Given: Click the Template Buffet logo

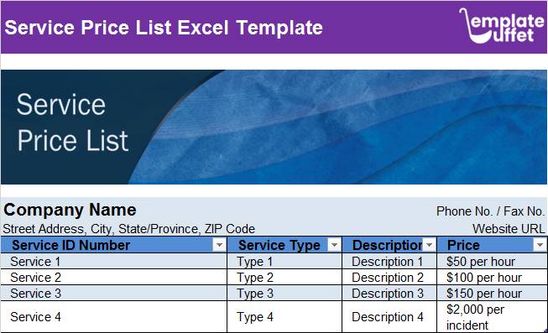Looking at the screenshot, I should pyautogui.click(x=502, y=26).
